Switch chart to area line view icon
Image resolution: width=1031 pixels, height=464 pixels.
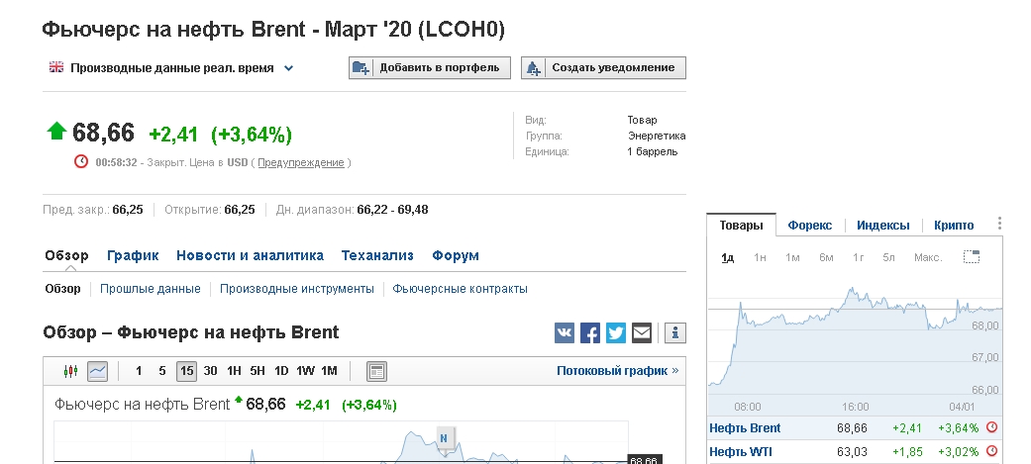[x=97, y=371]
